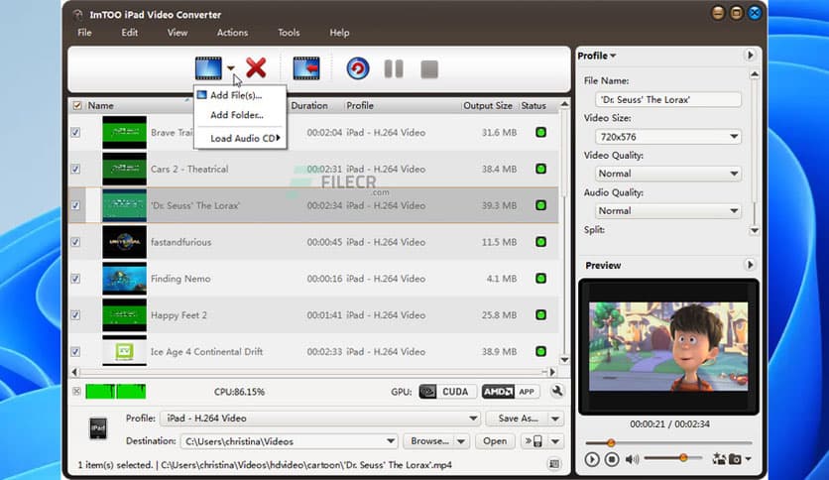Click the pause conversion icon
The width and height of the screenshot is (829, 480).
394,68
